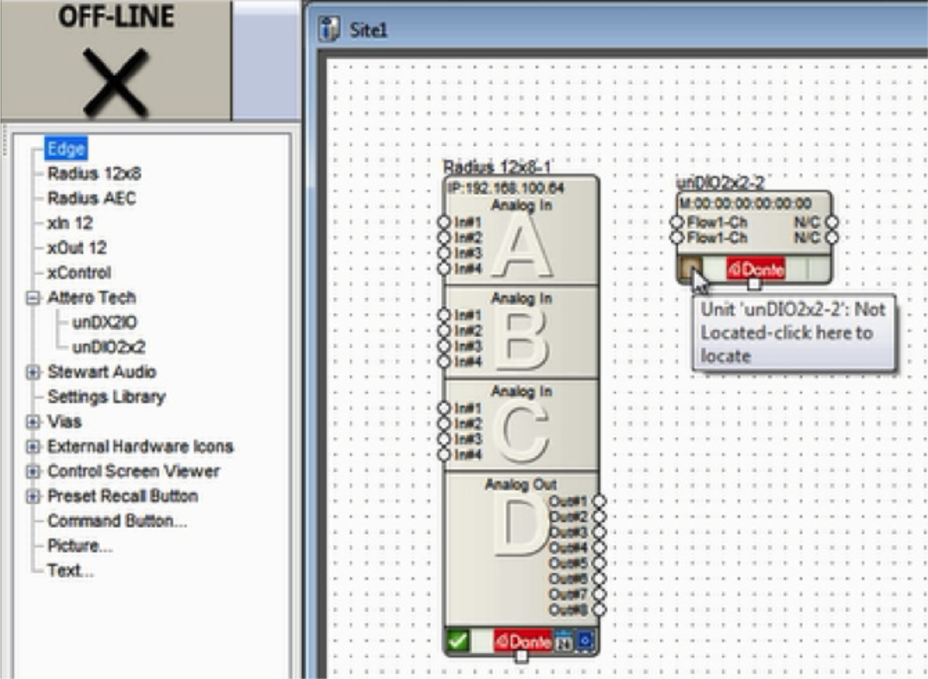Image resolution: width=928 pixels, height=679 pixels.
Task: Select the top Flow1-Ch input port on unDIO2x2-2
Action: click(x=677, y=222)
